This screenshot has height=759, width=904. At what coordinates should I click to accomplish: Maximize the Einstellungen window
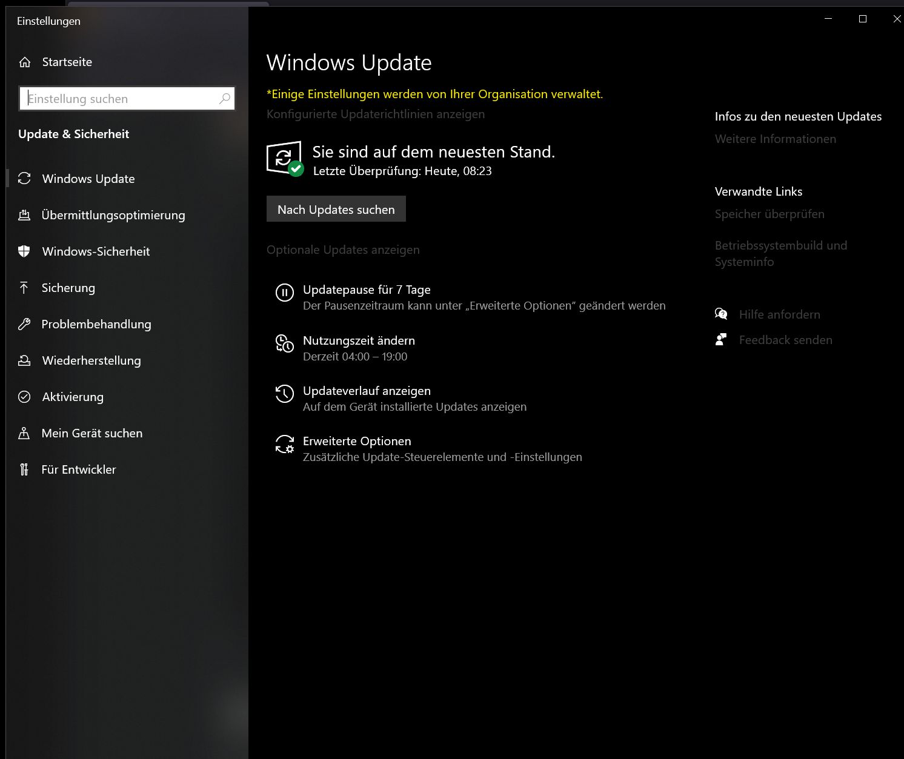[x=863, y=19]
